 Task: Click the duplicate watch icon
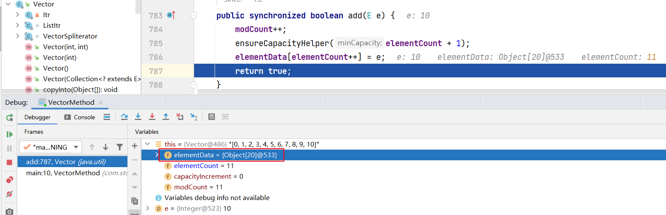[x=134, y=201]
